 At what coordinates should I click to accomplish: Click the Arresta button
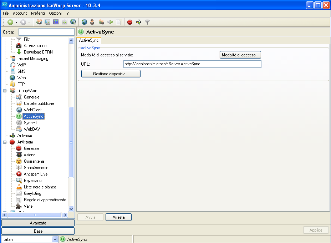coord(118,217)
